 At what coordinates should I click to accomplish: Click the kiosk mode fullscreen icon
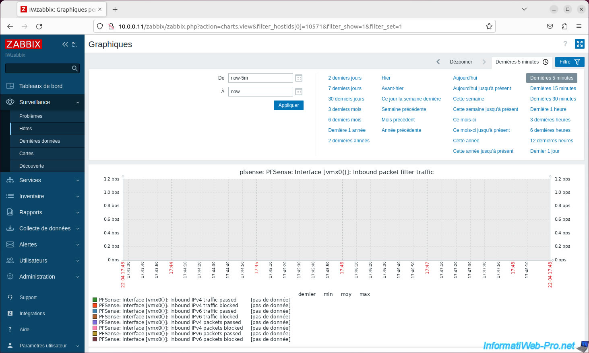[x=580, y=44]
